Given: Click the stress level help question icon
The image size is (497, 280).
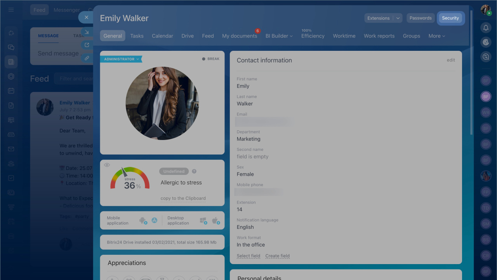Looking at the screenshot, I should click(x=194, y=171).
